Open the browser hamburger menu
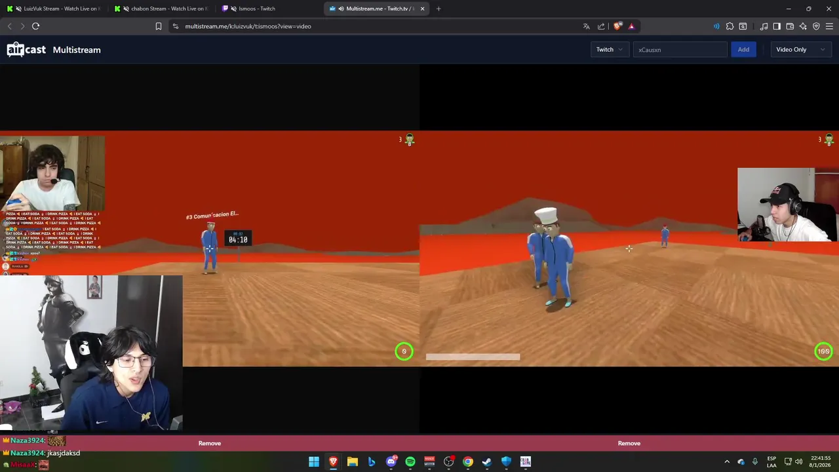839x472 pixels. pos(829,26)
